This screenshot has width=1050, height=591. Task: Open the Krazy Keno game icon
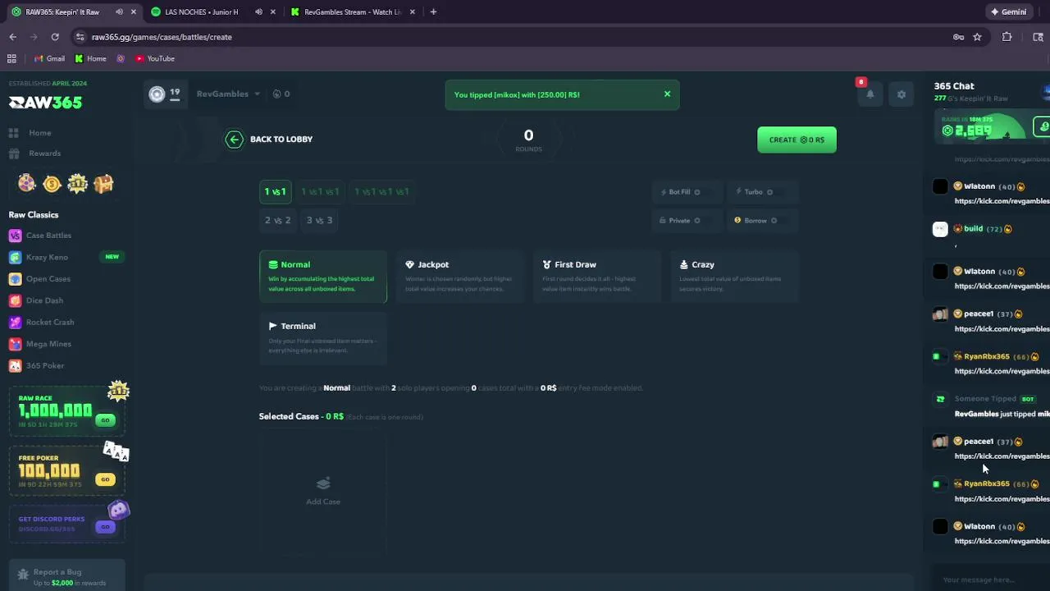pyautogui.click(x=15, y=257)
